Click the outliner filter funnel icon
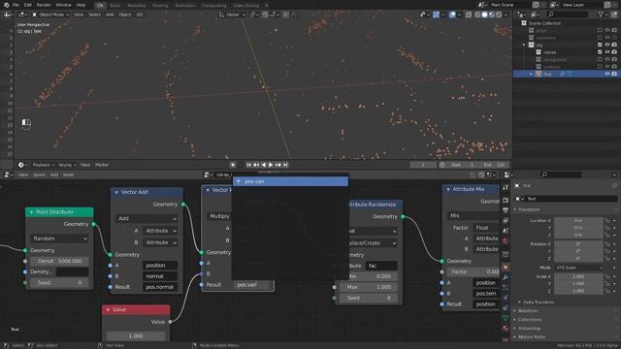 (601, 15)
